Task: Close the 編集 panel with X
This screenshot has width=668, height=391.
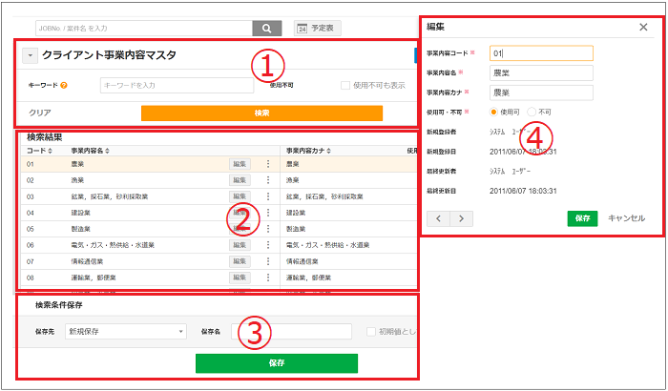Action: (643, 28)
